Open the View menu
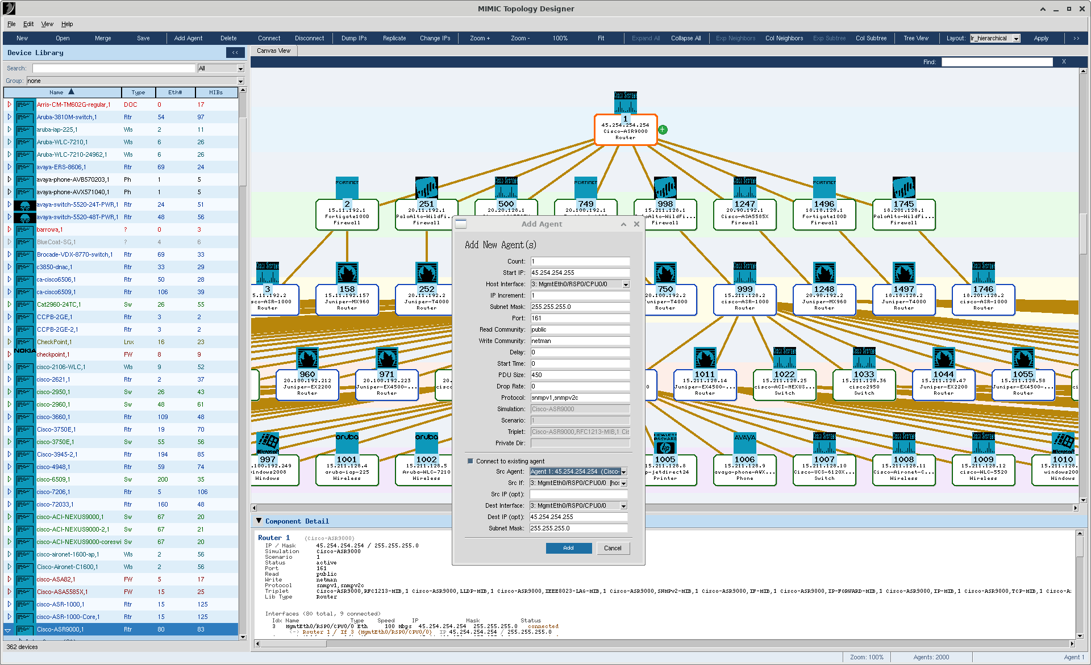The image size is (1091, 665). point(47,24)
